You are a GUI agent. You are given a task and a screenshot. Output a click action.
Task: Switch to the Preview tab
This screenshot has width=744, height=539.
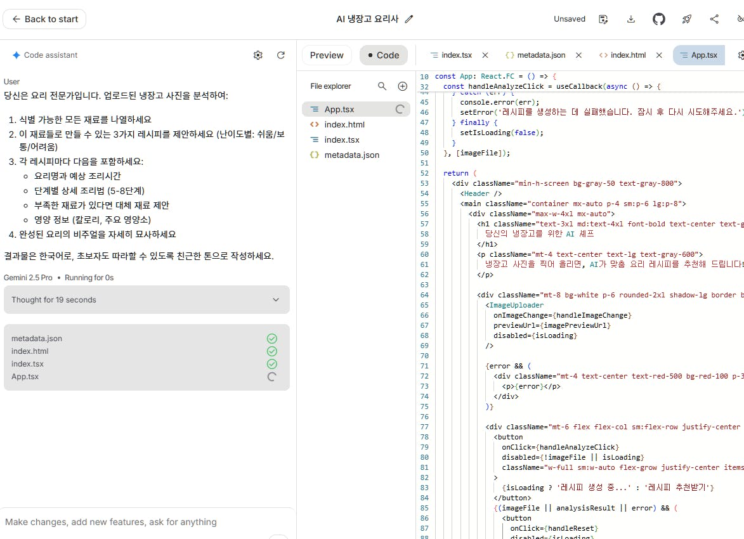click(327, 55)
